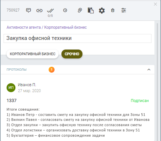Click the 0/5 checklist counter
This screenshot has width=161, height=141.
(50, 16)
